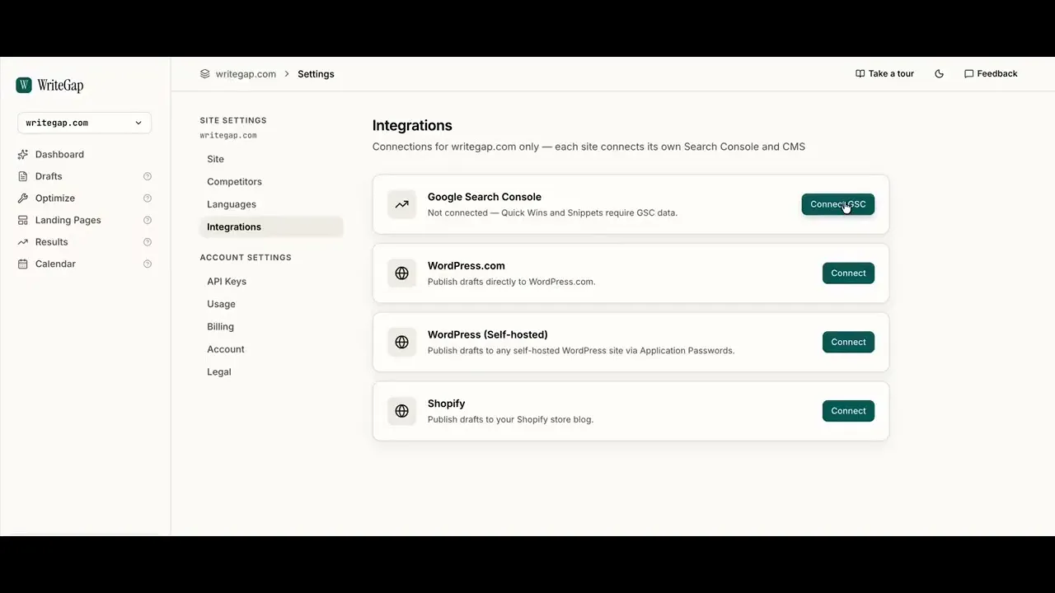
Task: Click the SITE SETTINGS section label
Action: pos(233,120)
